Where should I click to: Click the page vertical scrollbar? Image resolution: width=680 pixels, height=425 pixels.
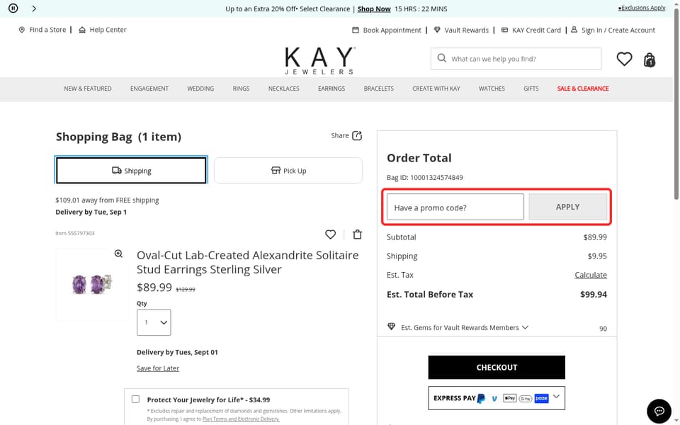676,104
